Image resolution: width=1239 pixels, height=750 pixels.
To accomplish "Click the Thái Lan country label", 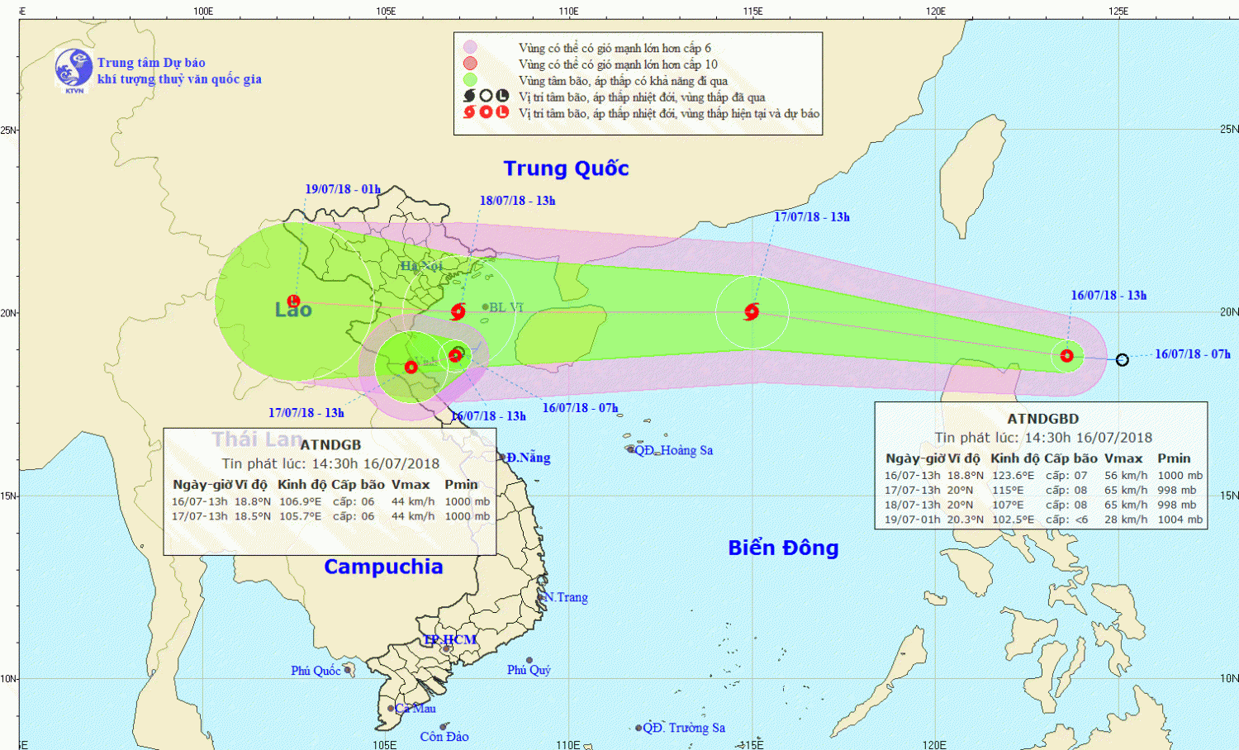I will [257, 439].
